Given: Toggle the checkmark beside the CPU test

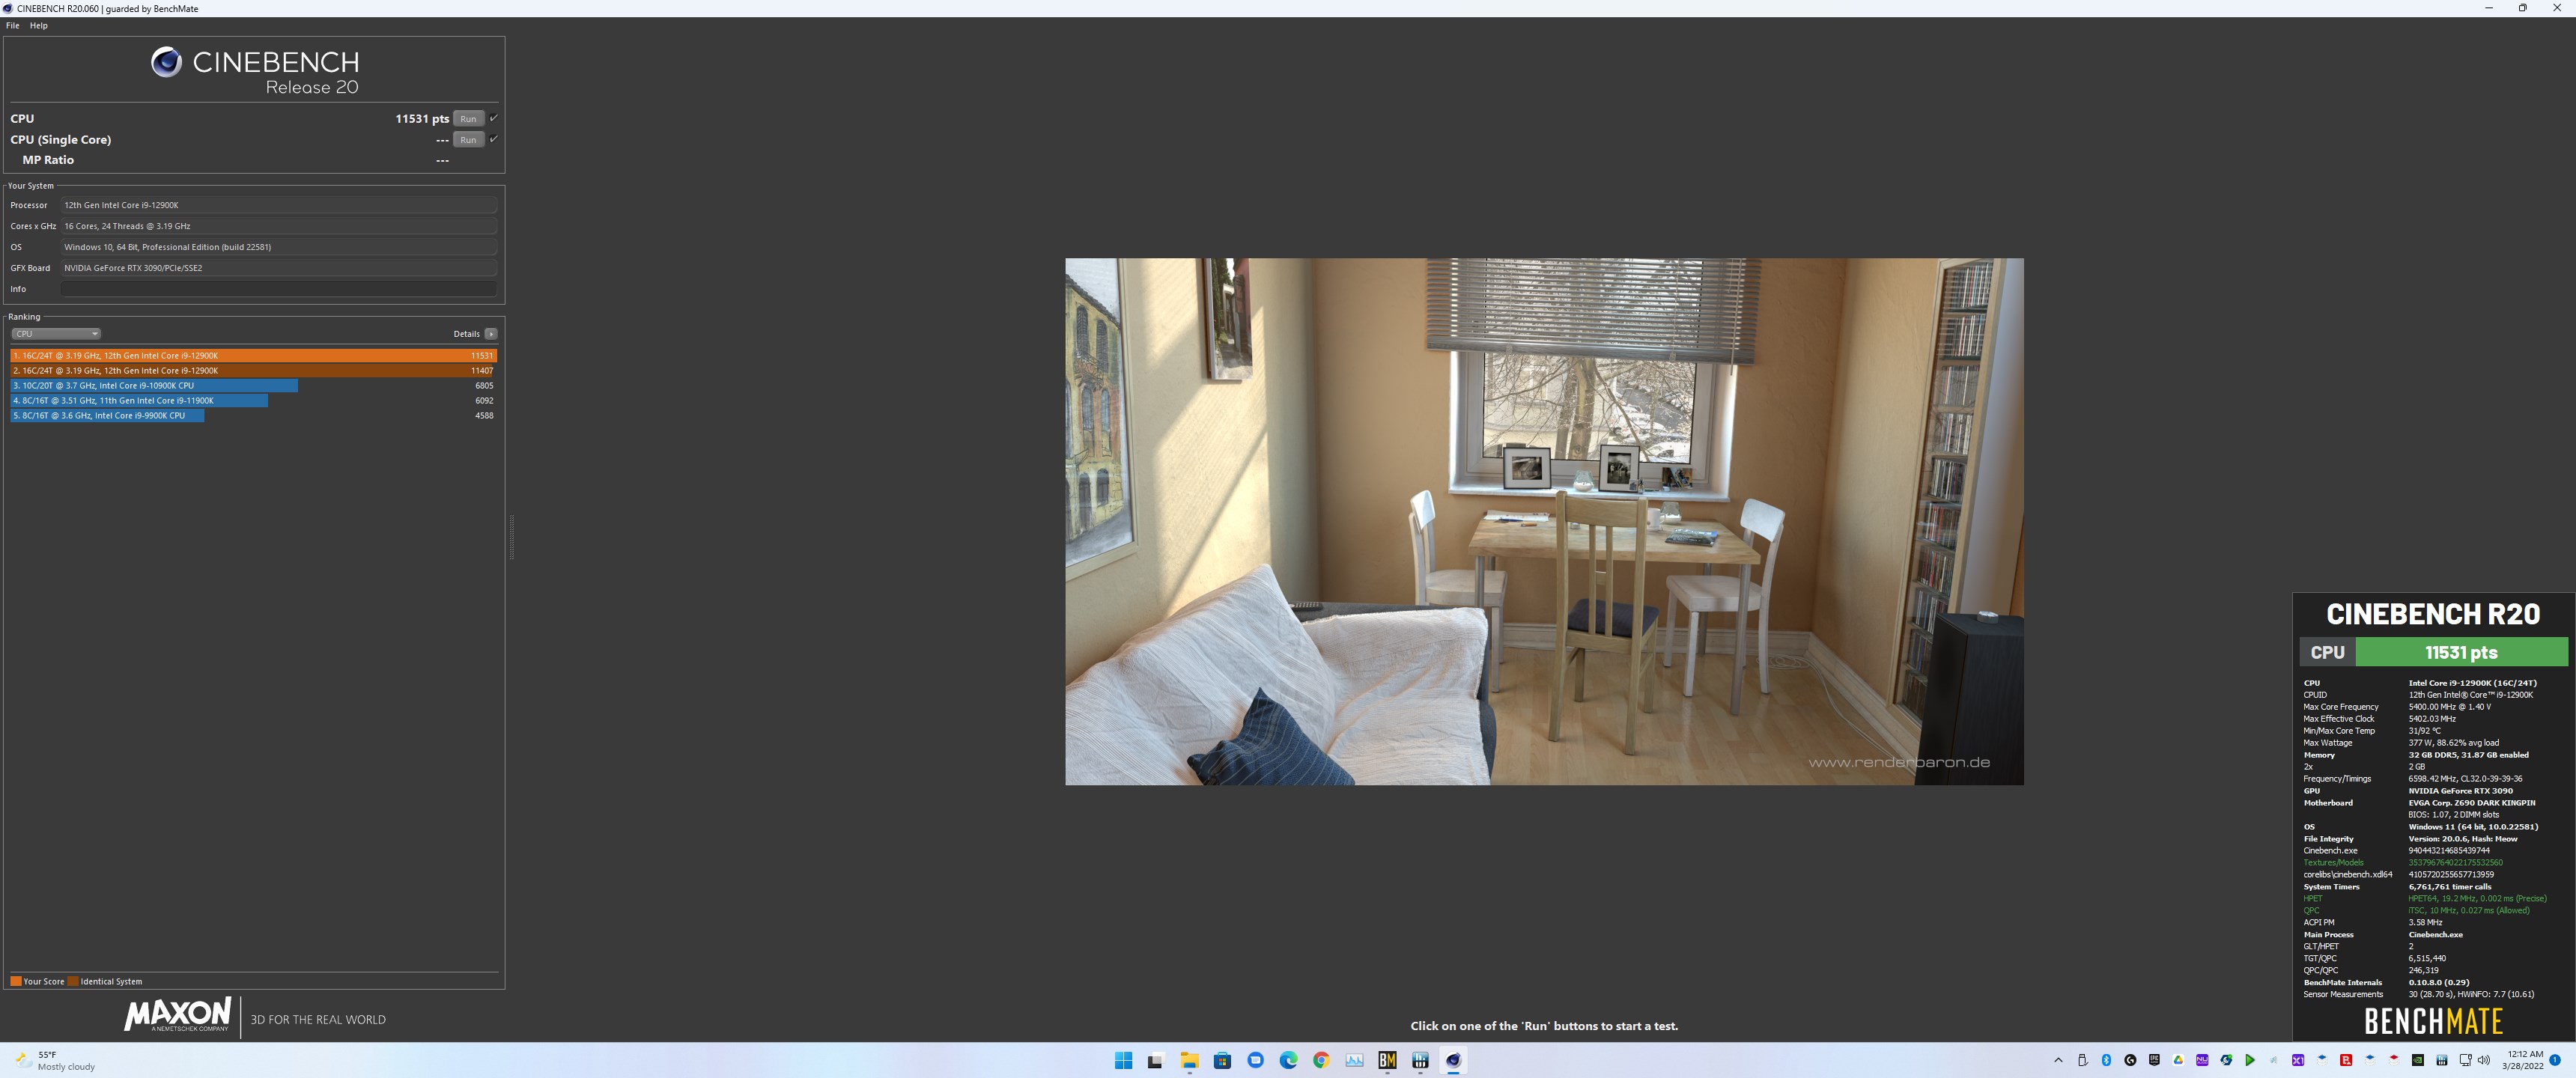Looking at the screenshot, I should pos(493,118).
